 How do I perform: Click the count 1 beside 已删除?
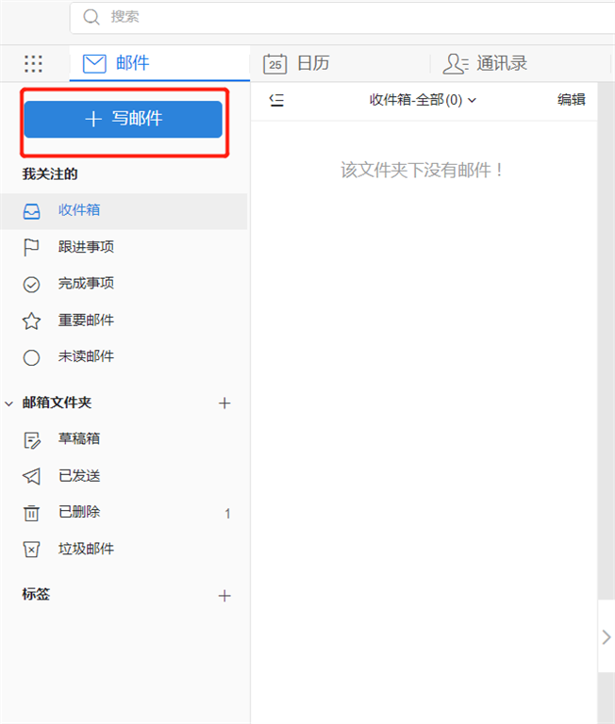click(227, 514)
